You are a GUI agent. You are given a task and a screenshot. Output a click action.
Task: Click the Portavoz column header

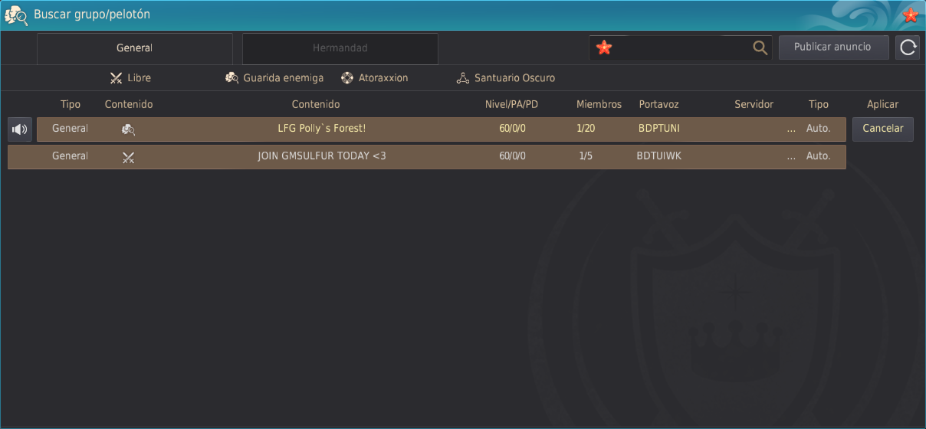pos(658,104)
